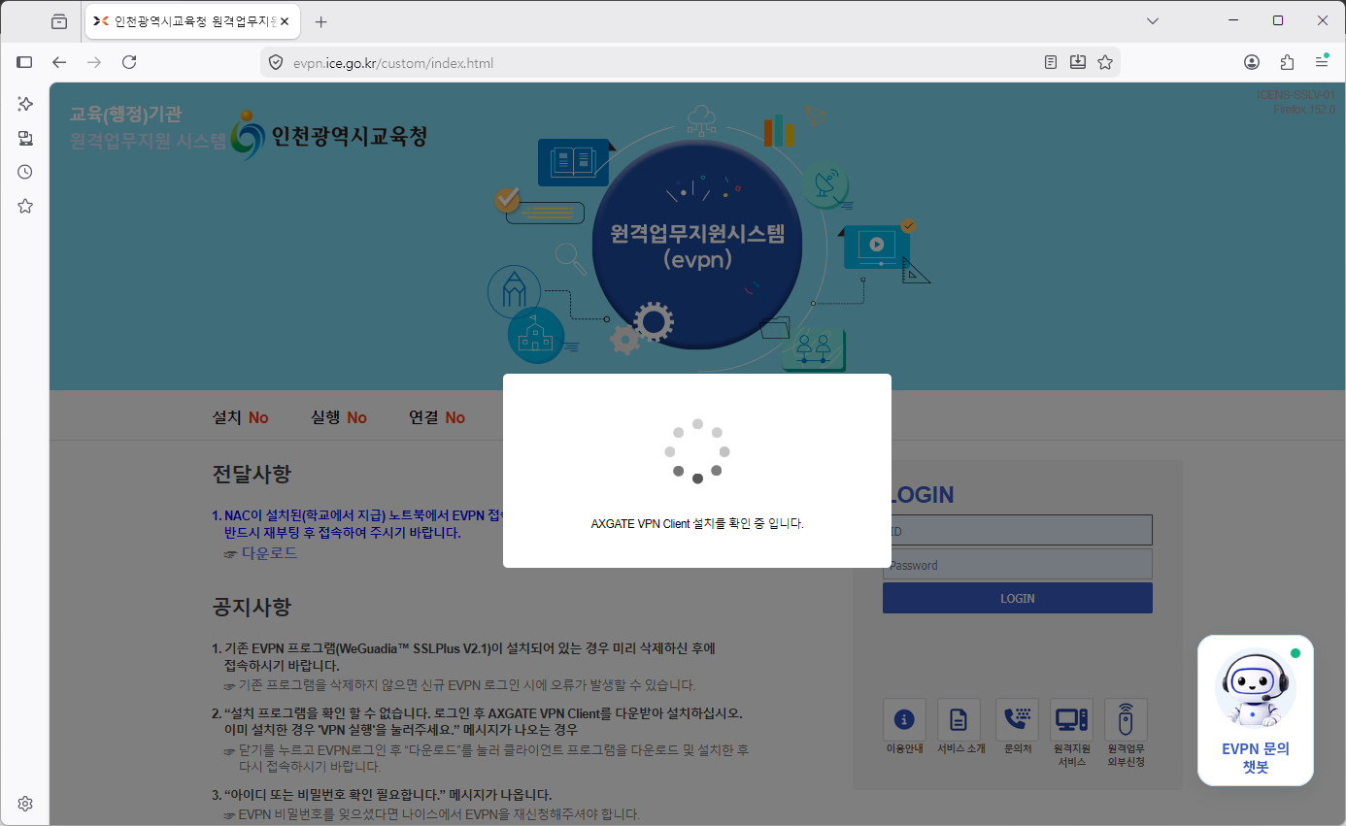Open sidebar settings gear
Screen dimensions: 1346x826
point(25,804)
